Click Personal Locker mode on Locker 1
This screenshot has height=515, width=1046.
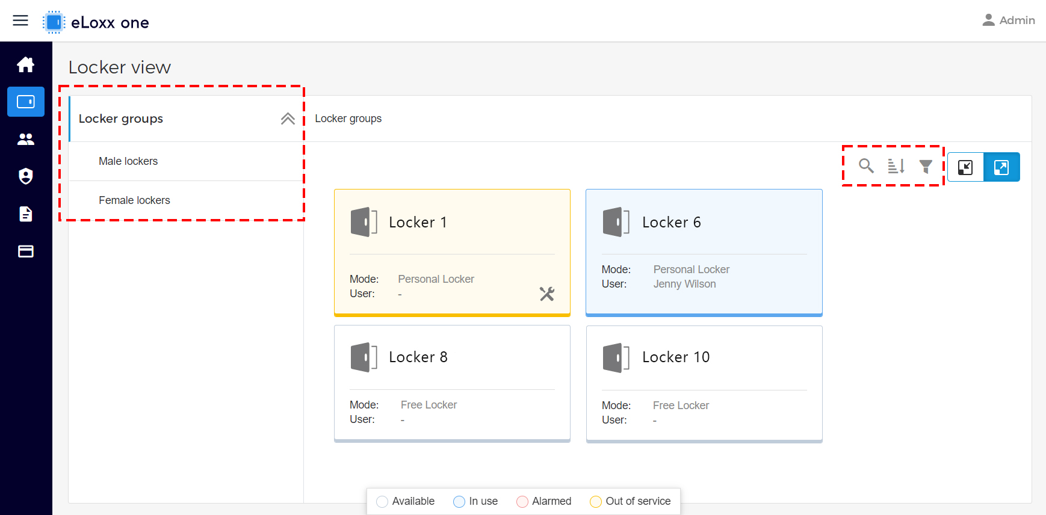(x=436, y=279)
